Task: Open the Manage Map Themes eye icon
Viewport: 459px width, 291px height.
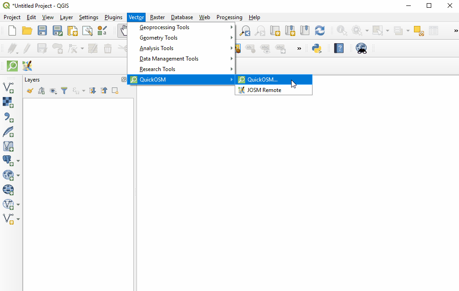Action: click(x=53, y=91)
